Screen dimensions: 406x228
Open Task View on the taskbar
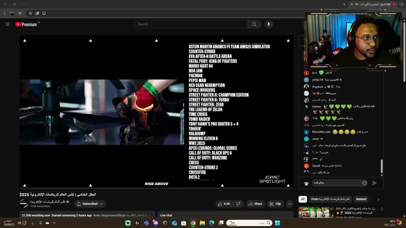(221, 223)
